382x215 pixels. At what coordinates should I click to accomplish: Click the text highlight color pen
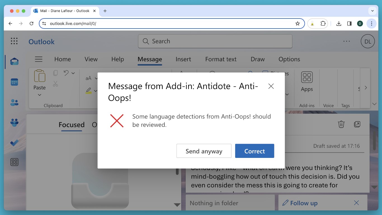(x=89, y=90)
